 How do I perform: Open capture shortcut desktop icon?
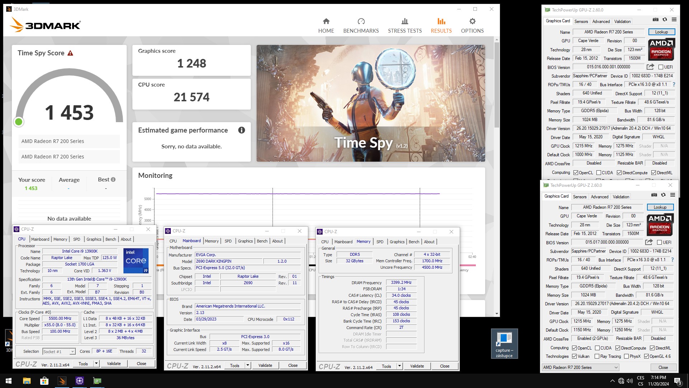tap(504, 343)
